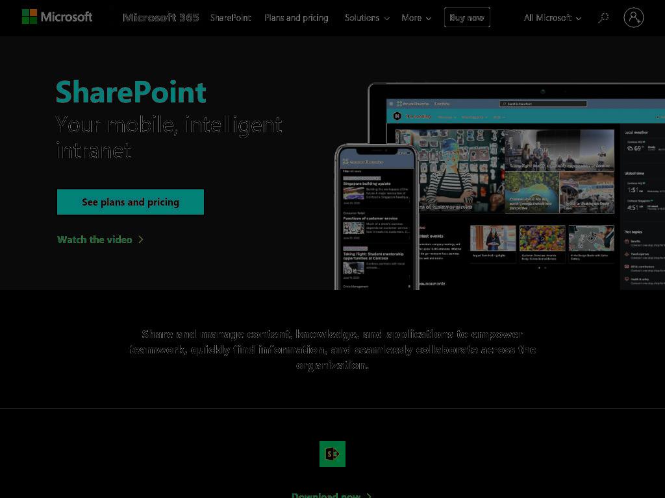Click the Download now link

[331, 495]
